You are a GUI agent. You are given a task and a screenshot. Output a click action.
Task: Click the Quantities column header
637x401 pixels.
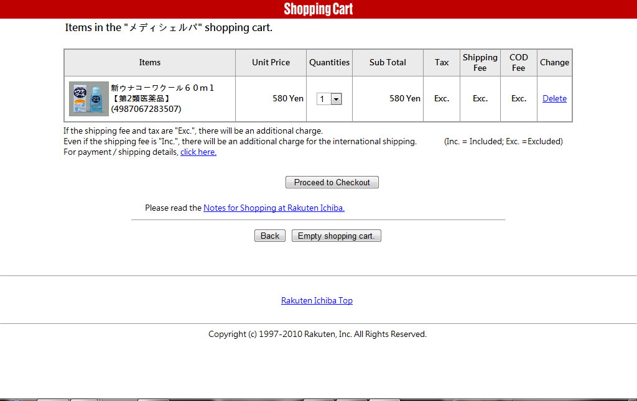[330, 63]
